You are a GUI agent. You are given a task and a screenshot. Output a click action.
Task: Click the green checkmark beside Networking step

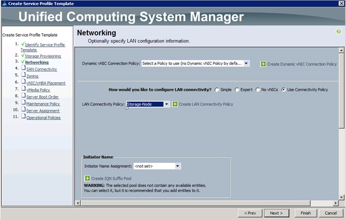tap(23, 62)
